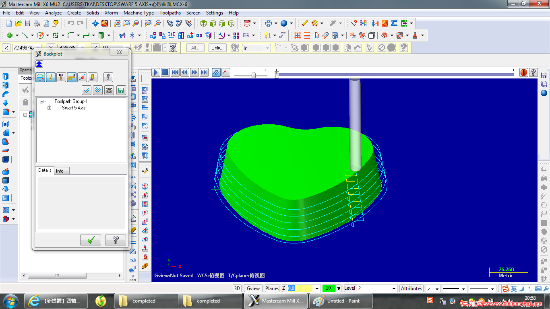Viewport: 550px width, 309px height.
Task: Click the Windows Start button
Action: pyautogui.click(x=10, y=301)
